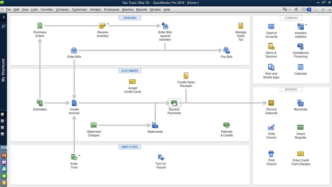The width and height of the screenshot is (332, 187).
Task: Open the Reconcile icon
Action: (x=301, y=103)
